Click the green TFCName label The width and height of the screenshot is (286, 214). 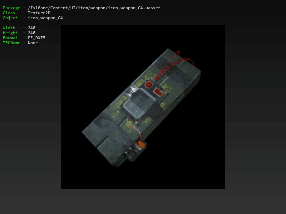pos(11,43)
